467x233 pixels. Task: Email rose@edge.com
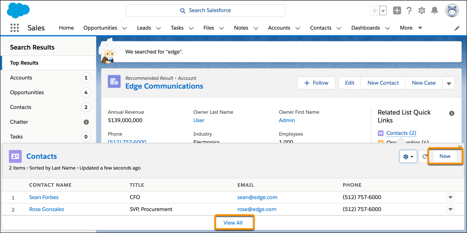(257, 209)
